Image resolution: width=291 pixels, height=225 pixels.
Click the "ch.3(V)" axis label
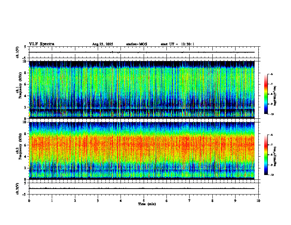pos(17,189)
